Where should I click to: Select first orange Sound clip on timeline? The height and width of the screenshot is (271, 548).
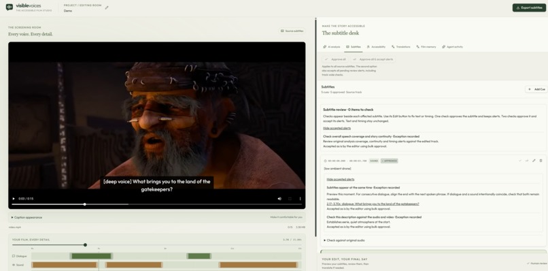pos(65,265)
